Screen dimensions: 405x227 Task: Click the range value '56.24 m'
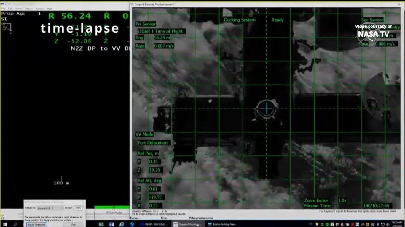point(162,38)
